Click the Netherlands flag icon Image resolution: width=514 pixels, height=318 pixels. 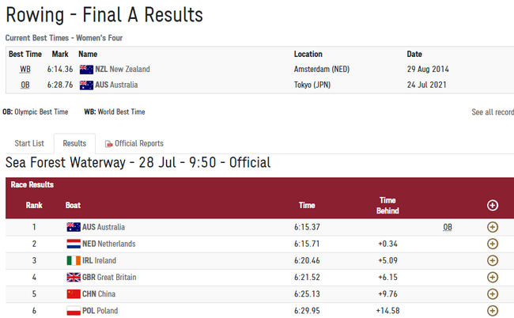pos(74,244)
